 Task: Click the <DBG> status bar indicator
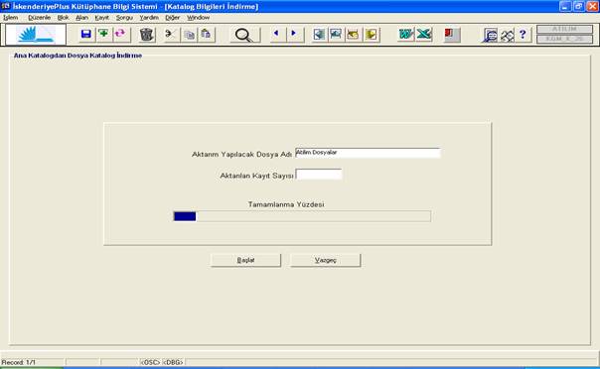173,362
